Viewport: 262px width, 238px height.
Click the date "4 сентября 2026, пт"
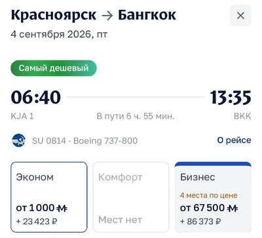point(59,34)
